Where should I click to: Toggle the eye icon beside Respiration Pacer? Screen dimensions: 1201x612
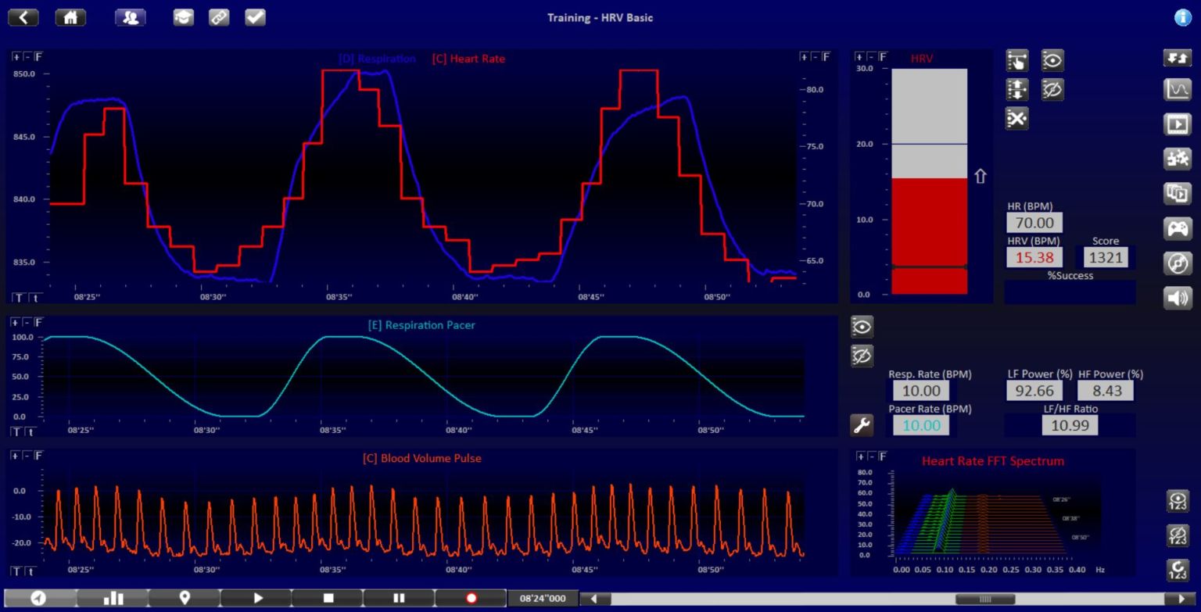pos(862,327)
